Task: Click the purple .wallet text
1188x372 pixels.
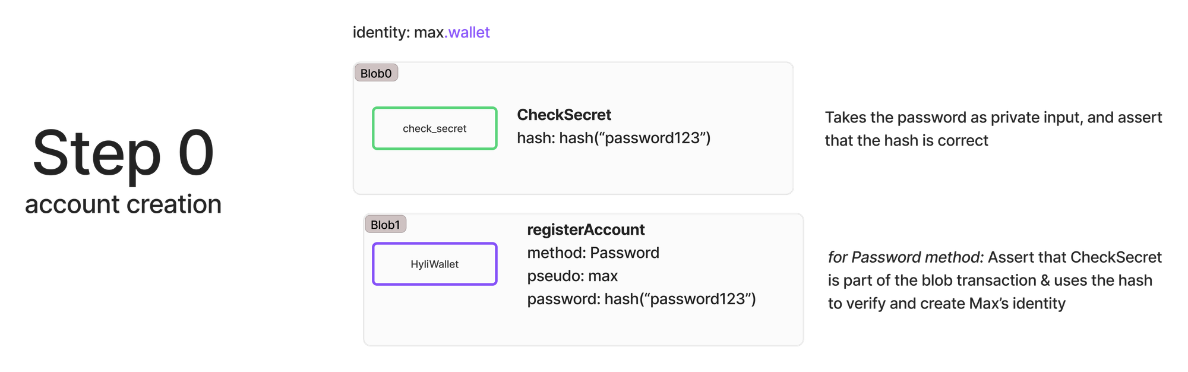Action: pos(467,32)
